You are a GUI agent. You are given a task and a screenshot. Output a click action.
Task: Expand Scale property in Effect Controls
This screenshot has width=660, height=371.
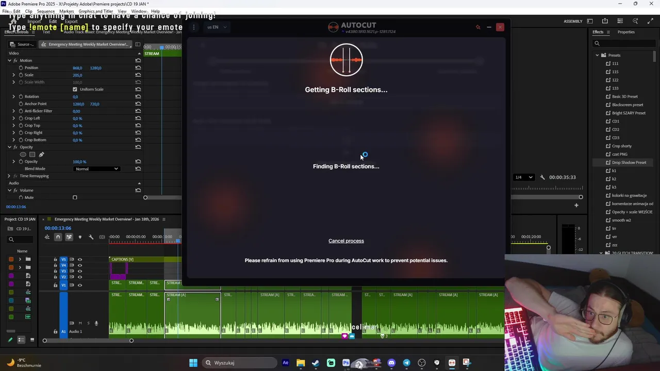[14, 75]
